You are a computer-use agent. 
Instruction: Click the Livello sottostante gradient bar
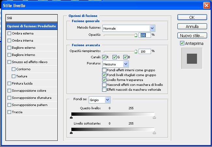point(113,129)
